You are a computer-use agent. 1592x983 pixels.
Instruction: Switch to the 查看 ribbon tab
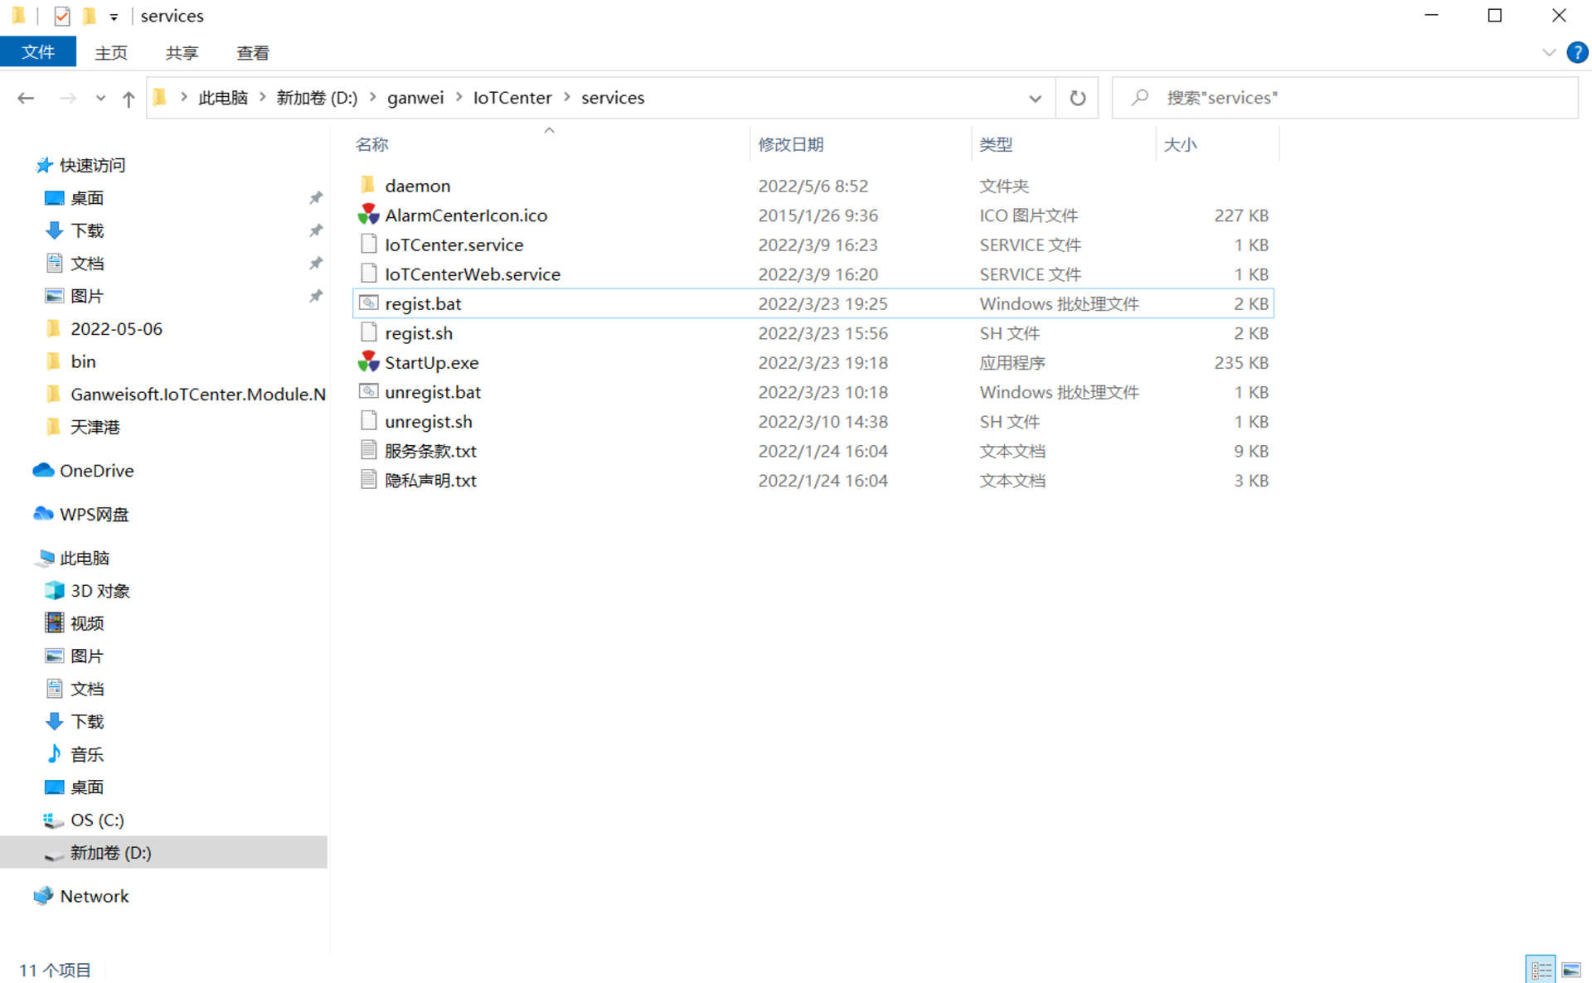coord(252,53)
